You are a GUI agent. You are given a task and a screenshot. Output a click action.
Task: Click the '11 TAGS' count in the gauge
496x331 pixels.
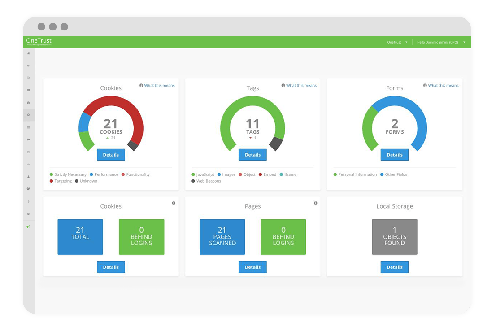pyautogui.click(x=253, y=126)
